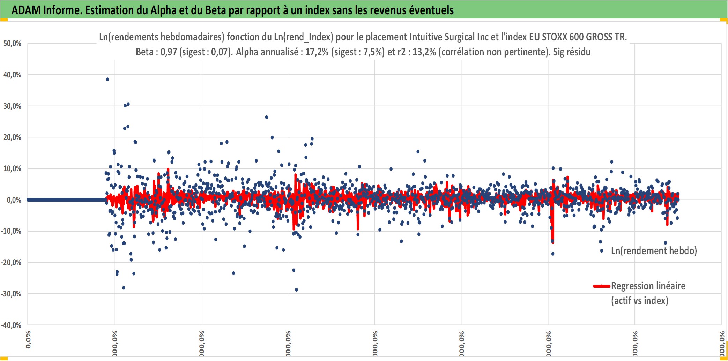Screen dimensions: 728x361
Task: Click the Ln(rendement hebdo) legend entry
Action: (654, 251)
